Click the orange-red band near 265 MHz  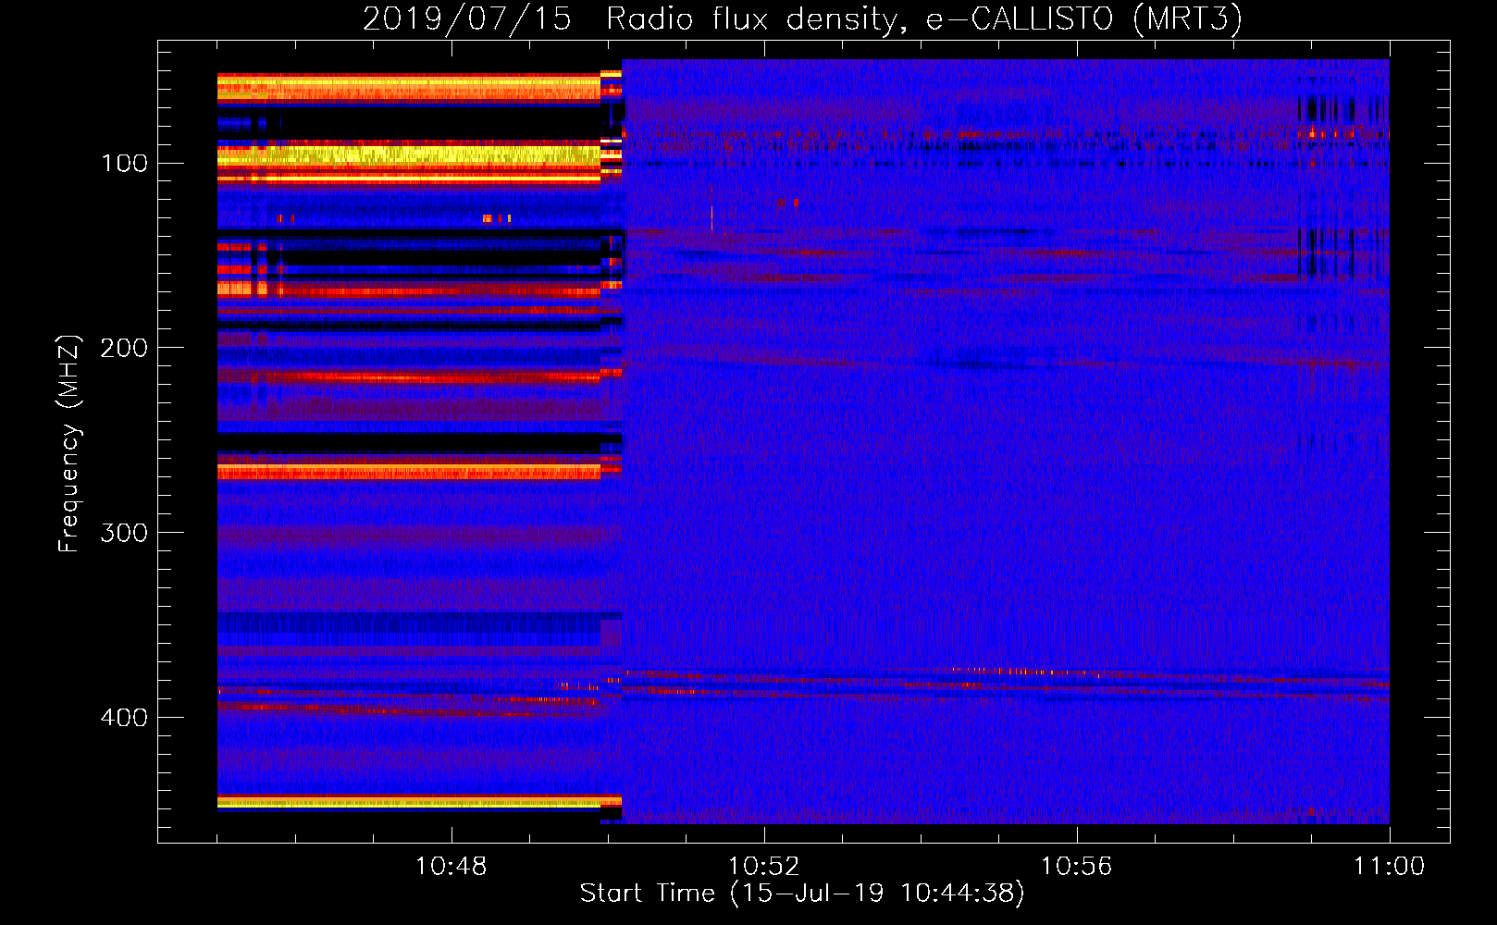tap(409, 472)
